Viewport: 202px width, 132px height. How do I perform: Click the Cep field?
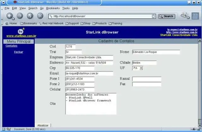click(x=80, y=68)
